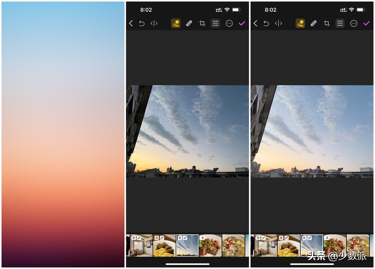Select repair bandage tool in middle screen
The height and width of the screenshot is (269, 375).
[x=189, y=23]
